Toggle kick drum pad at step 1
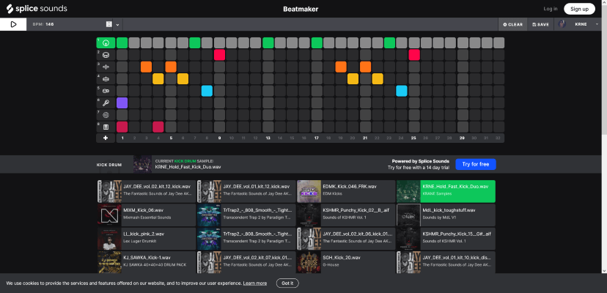 click(122, 42)
